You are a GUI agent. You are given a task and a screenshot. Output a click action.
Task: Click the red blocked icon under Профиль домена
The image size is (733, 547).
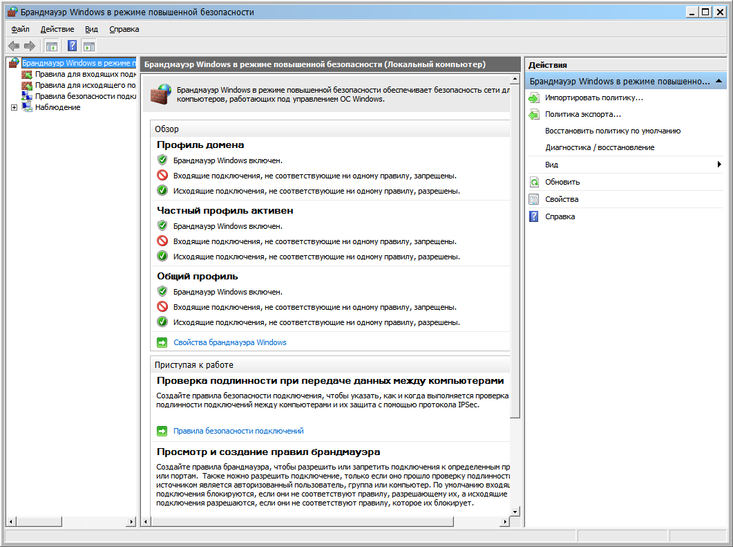pyautogui.click(x=162, y=176)
